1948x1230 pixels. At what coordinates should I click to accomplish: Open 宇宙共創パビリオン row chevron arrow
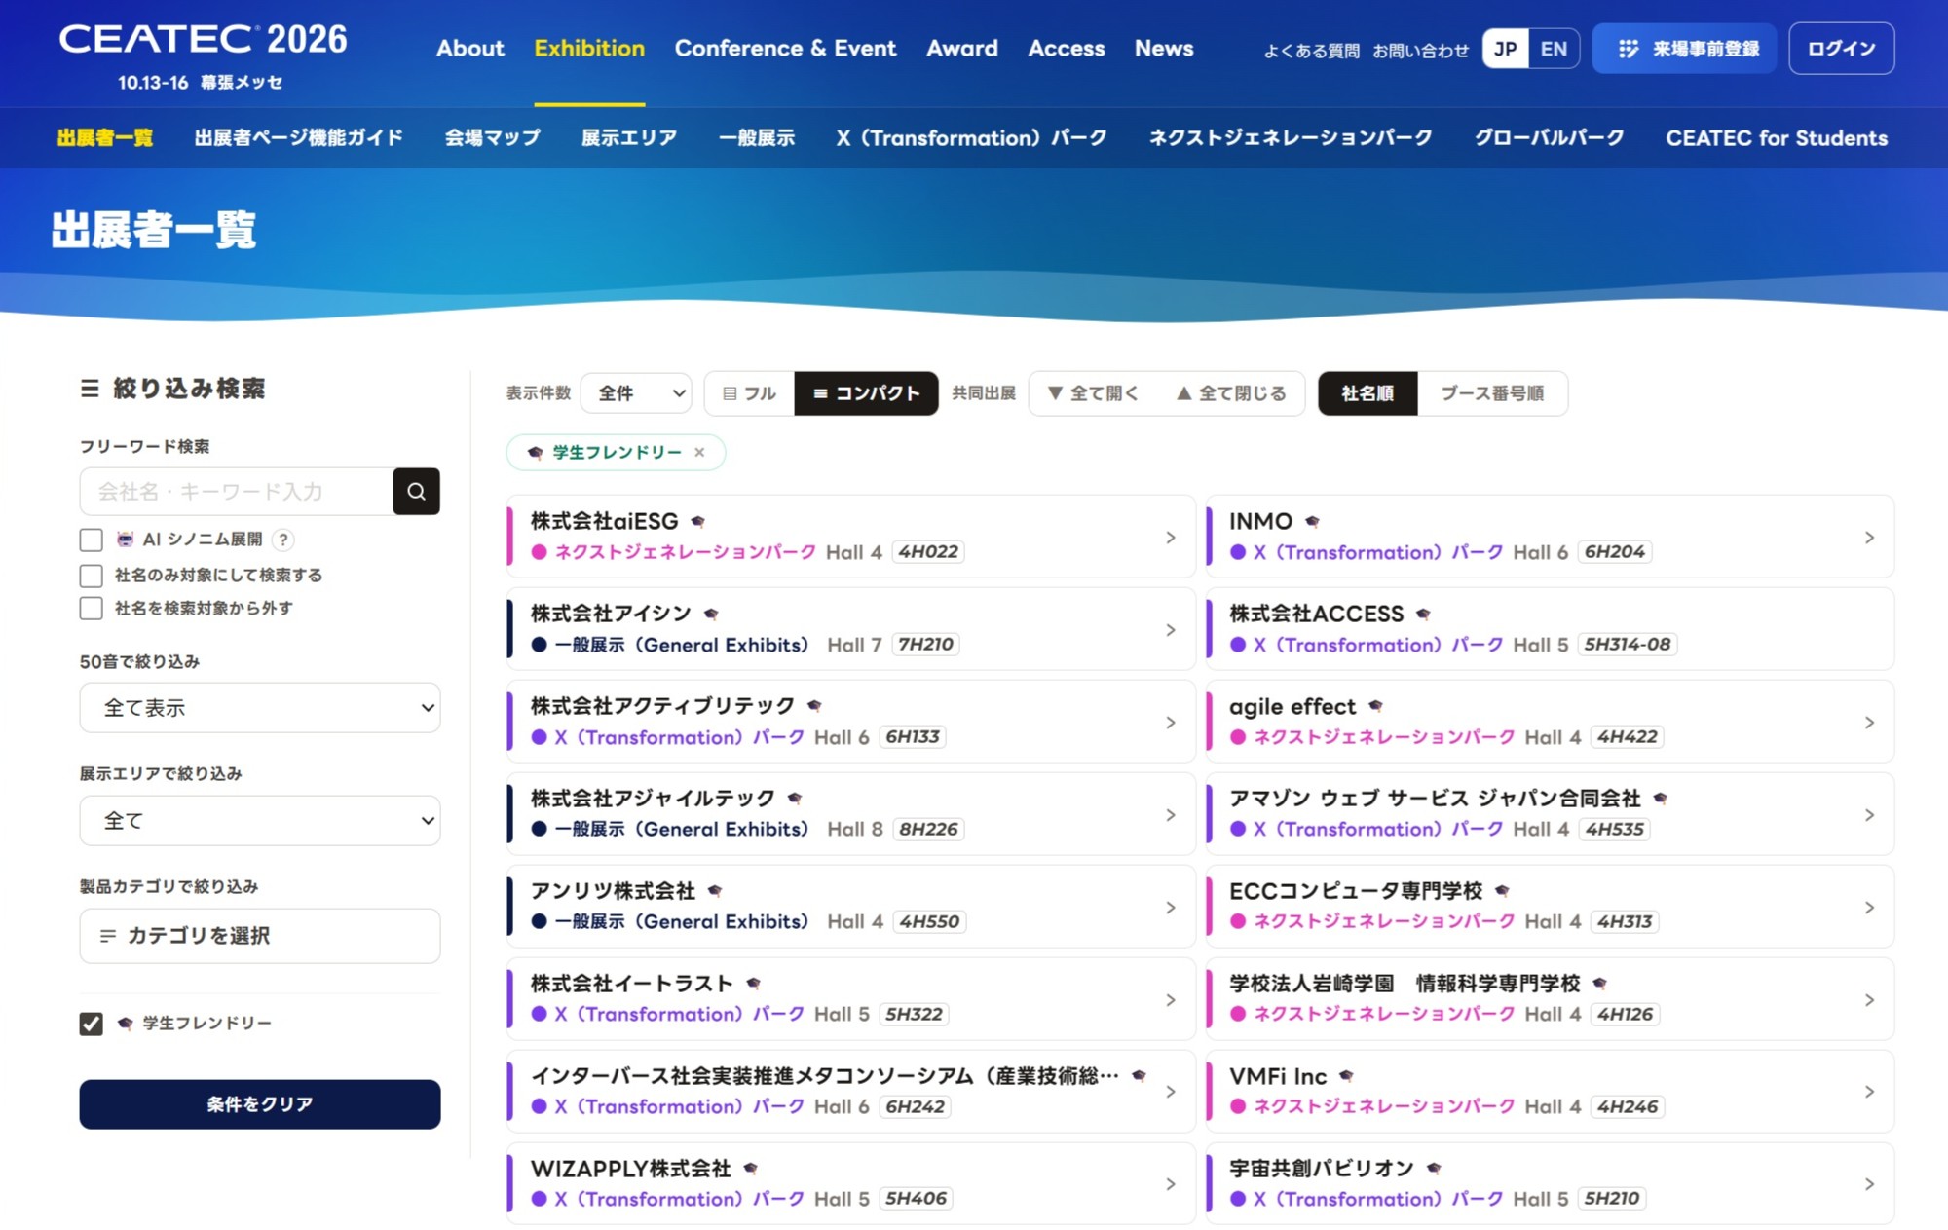(x=1869, y=1184)
